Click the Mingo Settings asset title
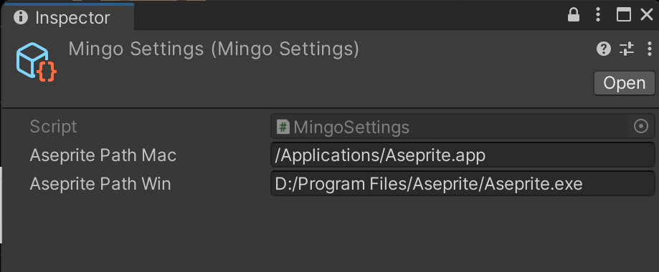The image size is (659, 272). tap(214, 49)
